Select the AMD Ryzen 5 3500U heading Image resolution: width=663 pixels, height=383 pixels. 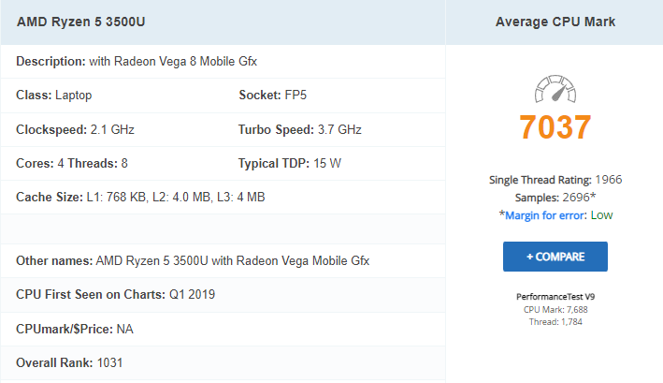(80, 22)
